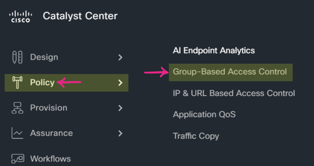Select the Provision menu label

click(x=49, y=108)
